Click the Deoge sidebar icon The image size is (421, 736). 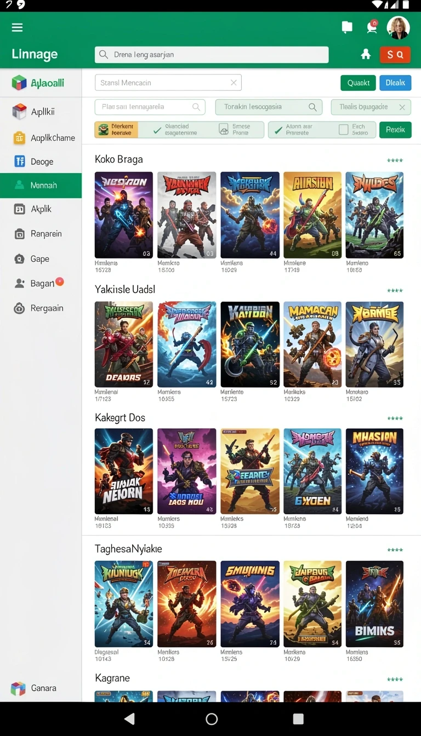[20, 161]
